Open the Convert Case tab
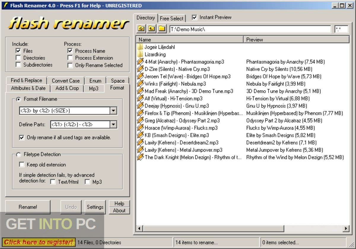The width and height of the screenshot is (356, 249). (66, 81)
